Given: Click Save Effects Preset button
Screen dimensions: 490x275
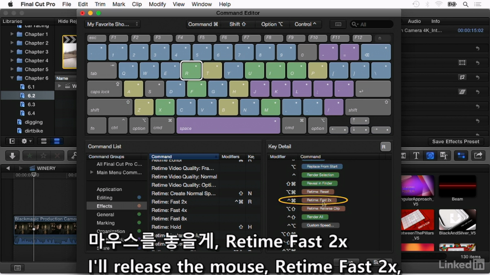Looking at the screenshot, I should tap(456, 141).
